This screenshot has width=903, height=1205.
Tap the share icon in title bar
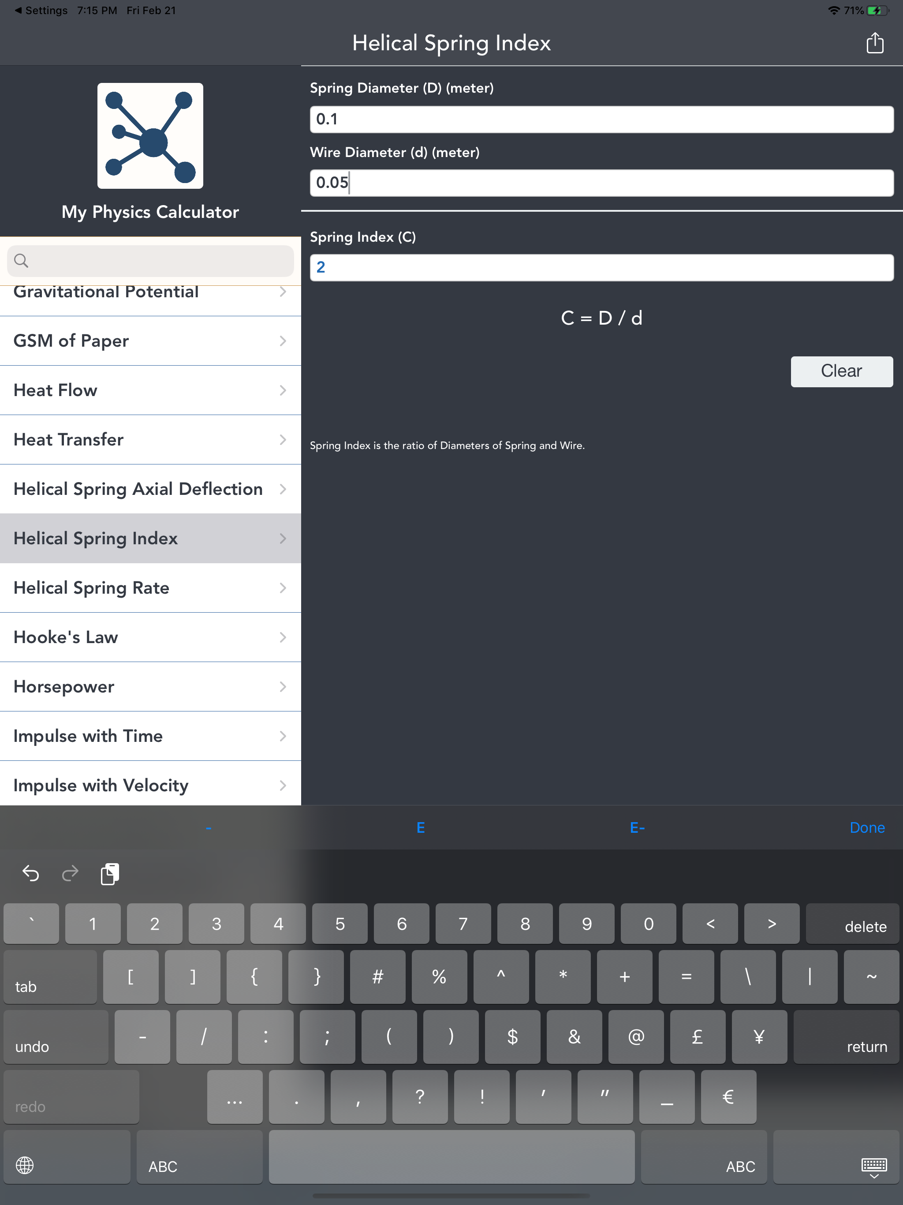(875, 43)
